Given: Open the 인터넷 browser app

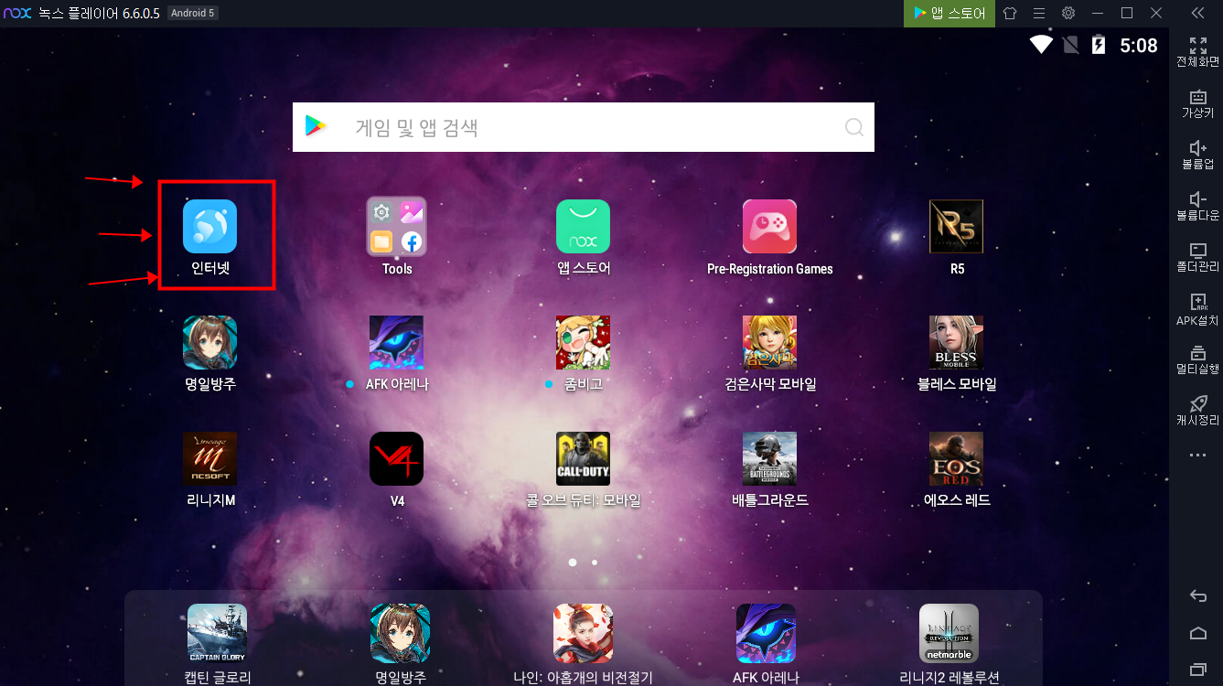Looking at the screenshot, I should 209,227.
